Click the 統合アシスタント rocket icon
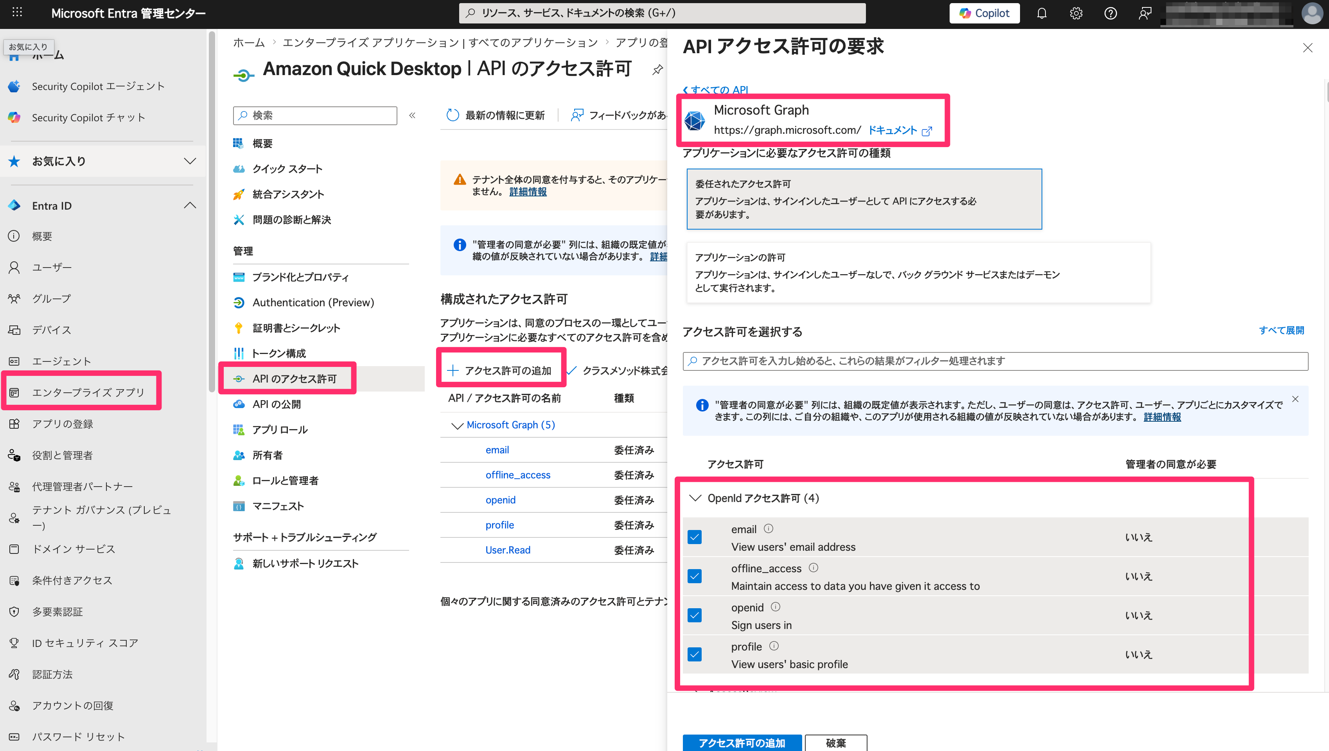 click(x=238, y=194)
